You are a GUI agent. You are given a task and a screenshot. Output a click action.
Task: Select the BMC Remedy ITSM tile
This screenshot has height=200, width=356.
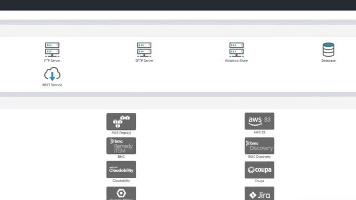[121, 146]
